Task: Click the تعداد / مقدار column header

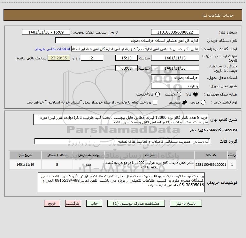Action: 57,155
